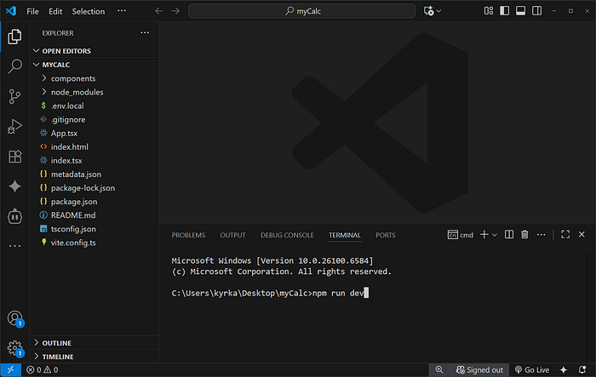Expand the node_modules folder

(x=95, y=92)
